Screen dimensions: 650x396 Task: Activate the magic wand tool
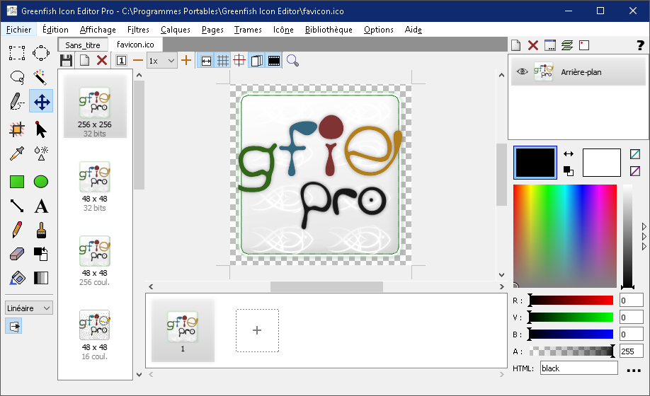(41, 77)
